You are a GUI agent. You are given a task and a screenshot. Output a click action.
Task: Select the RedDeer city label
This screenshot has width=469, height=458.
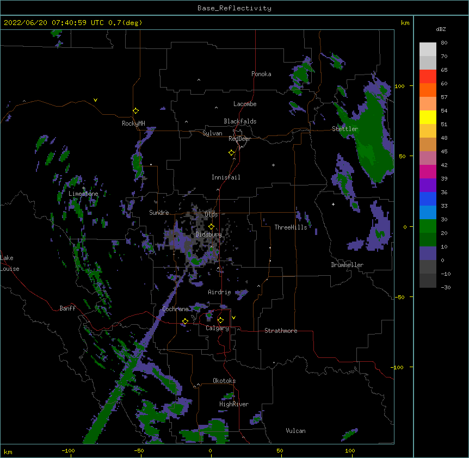pyautogui.click(x=239, y=139)
